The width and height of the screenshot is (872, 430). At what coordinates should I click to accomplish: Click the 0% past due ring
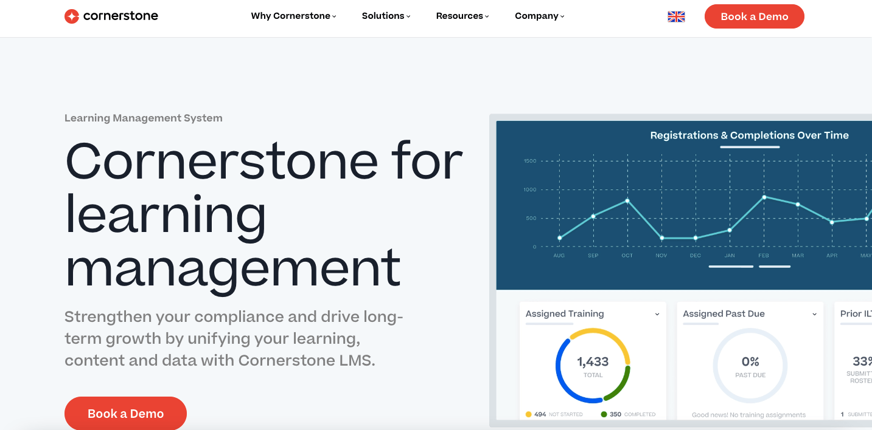(750, 366)
